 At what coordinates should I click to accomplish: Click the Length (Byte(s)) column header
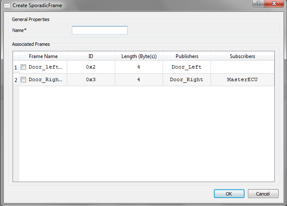139,56
